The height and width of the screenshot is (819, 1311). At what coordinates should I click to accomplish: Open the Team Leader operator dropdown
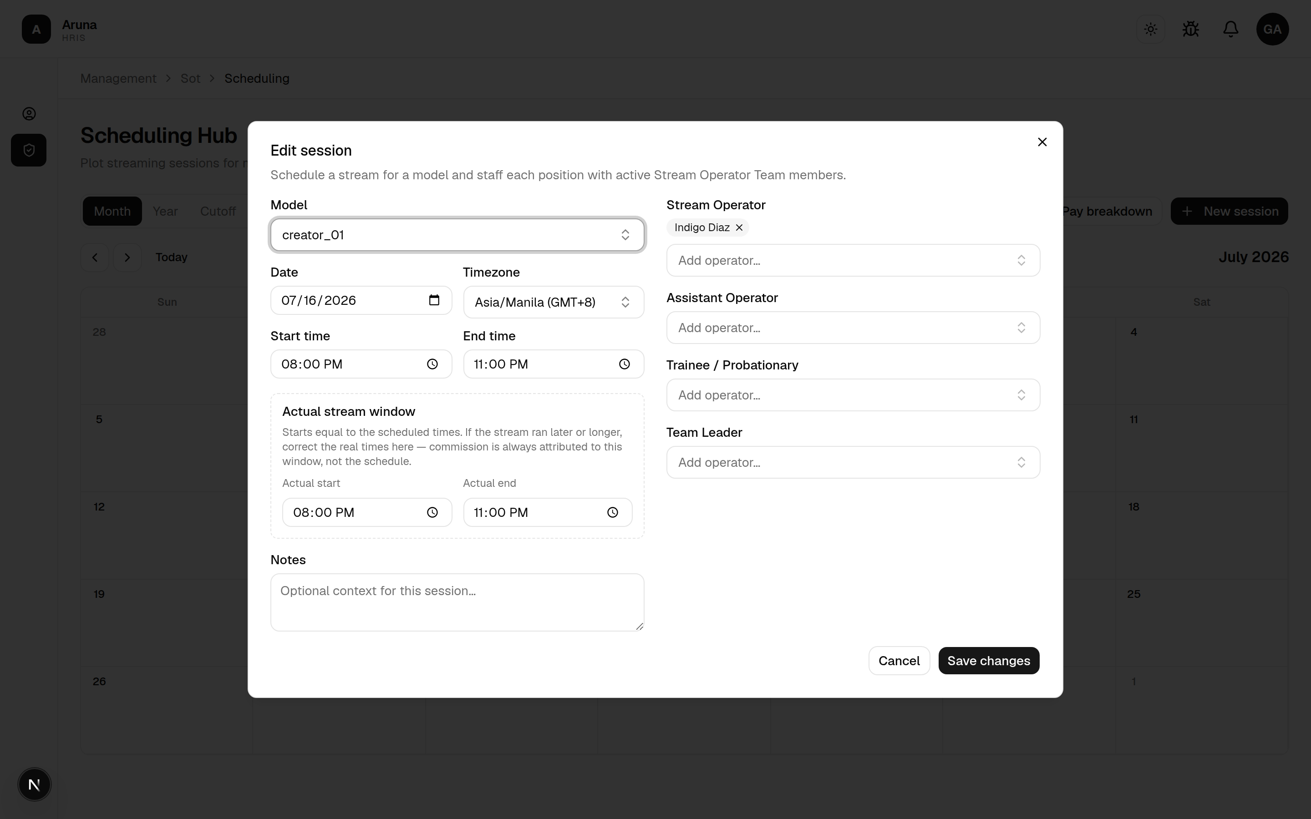853,463
